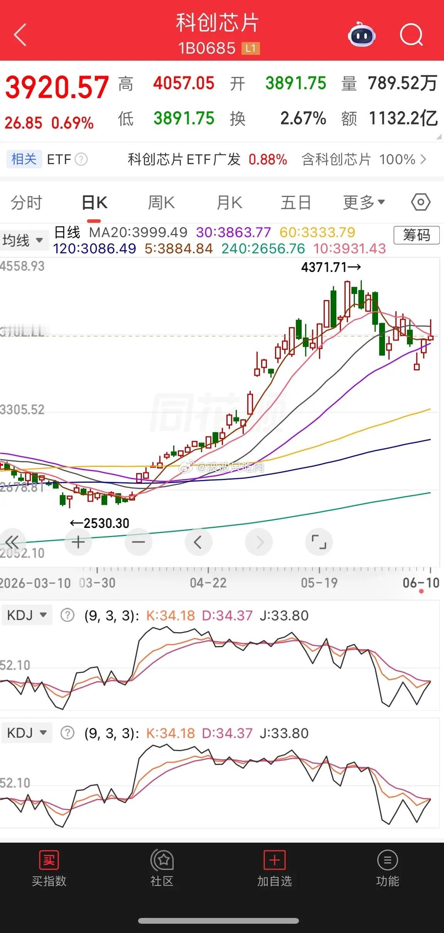Screen dimensions: 444x933
Task: Tap the 120:3086.49 moving average label
Action: coord(95,248)
